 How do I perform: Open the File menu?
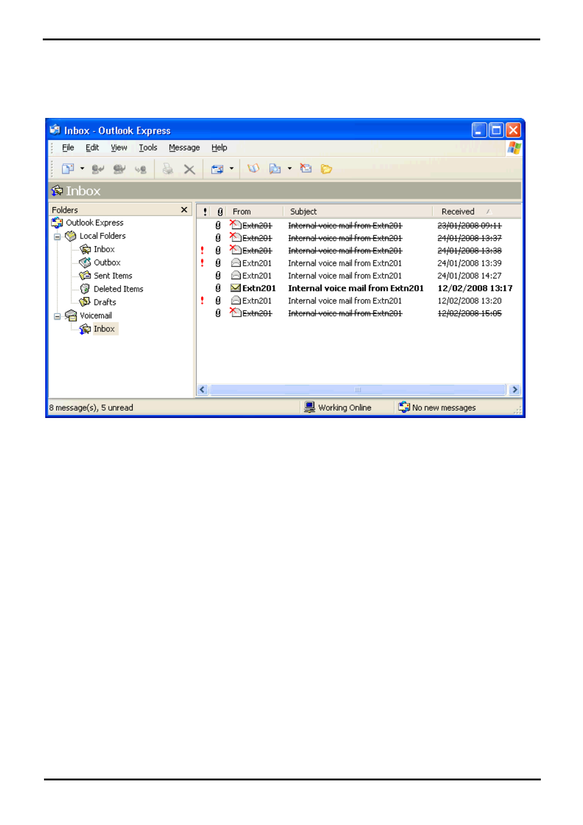pyautogui.click(x=68, y=148)
